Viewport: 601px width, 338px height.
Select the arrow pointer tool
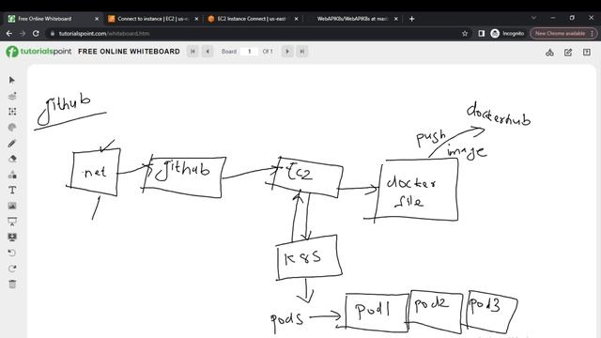tap(12, 80)
